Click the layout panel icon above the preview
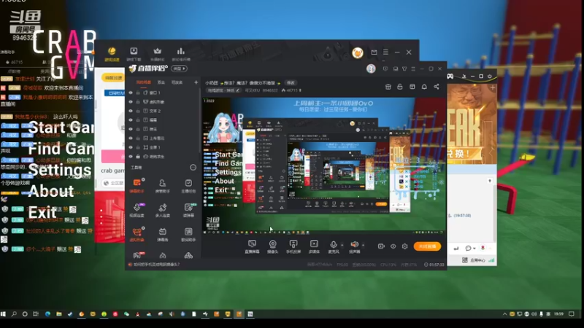The width and height of the screenshot is (584, 328). tap(412, 87)
